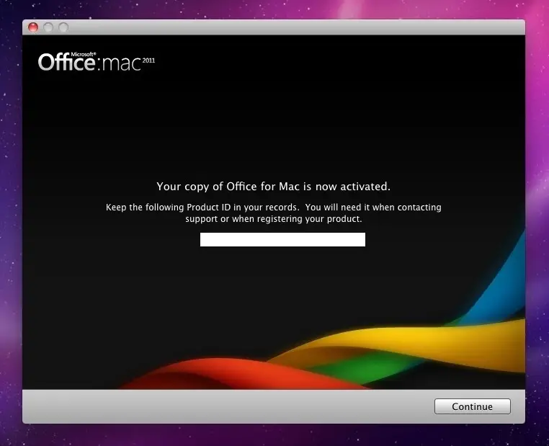549x446 pixels.
Task: Click the grayed-out zoom window button
Action: (63, 27)
